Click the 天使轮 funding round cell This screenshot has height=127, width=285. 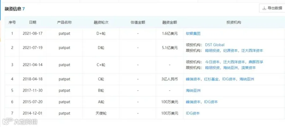(101, 113)
